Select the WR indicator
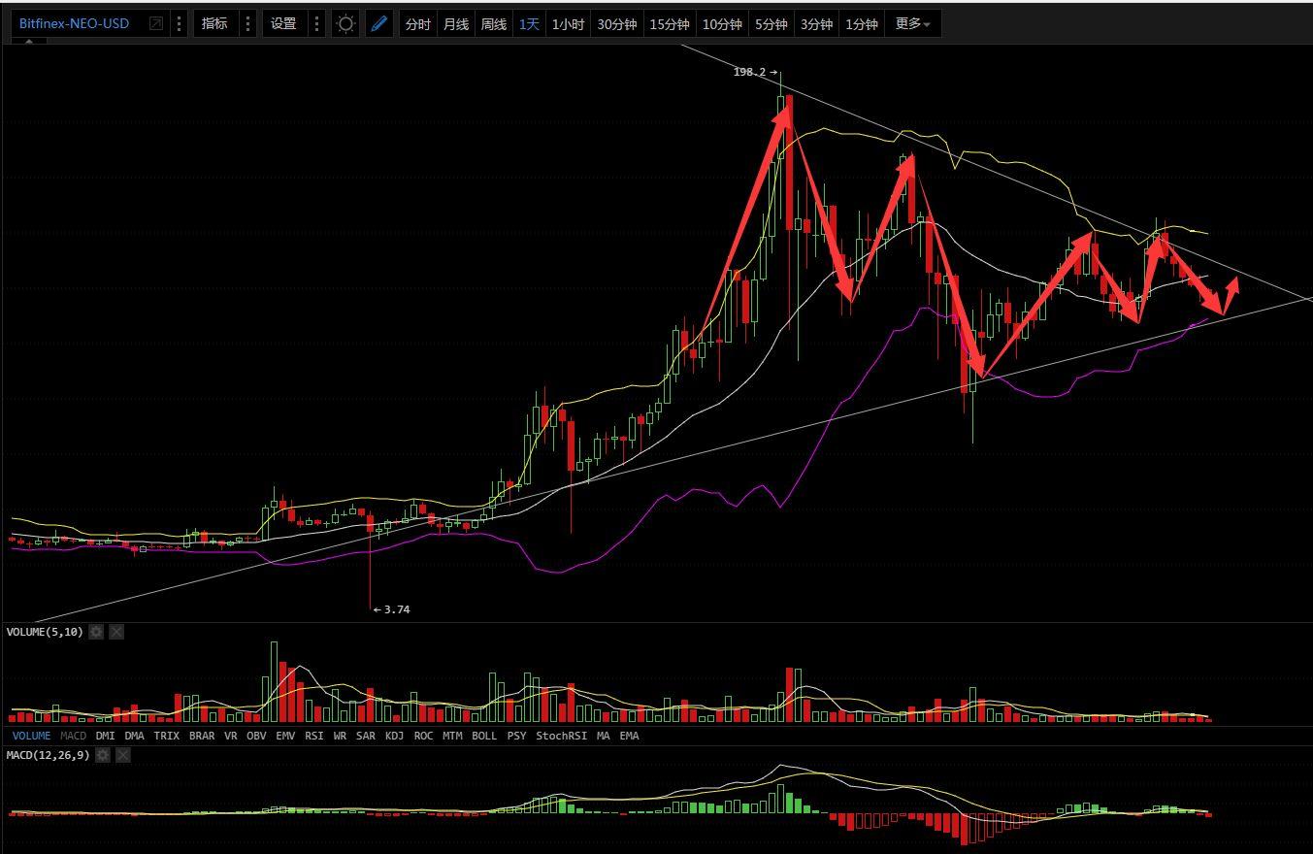Screen dimensions: 1313x854 click(x=340, y=736)
